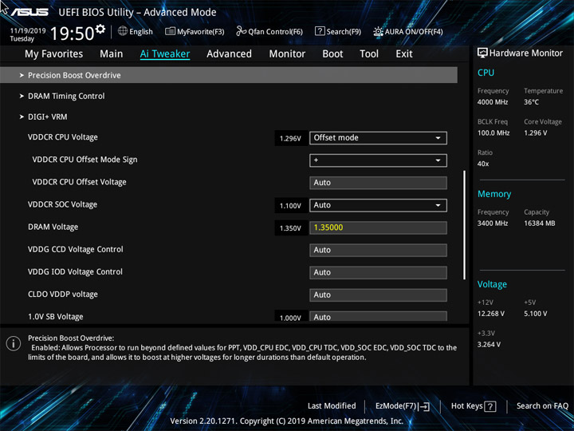574x431 pixels.
Task: Click the DRAM Voltage 1.35000 field
Action: (x=378, y=227)
